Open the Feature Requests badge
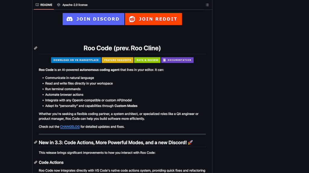Image resolution: width=309 pixels, height=173 pixels. (117, 60)
